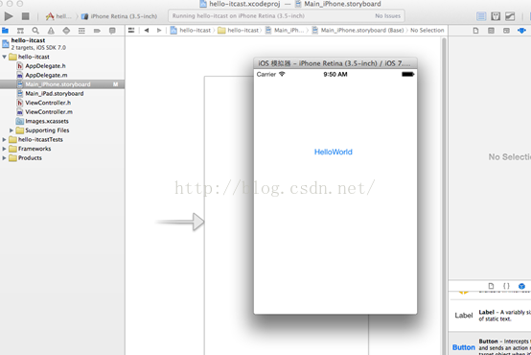
Task: Open the scheme selector hell...
Action: point(58,16)
